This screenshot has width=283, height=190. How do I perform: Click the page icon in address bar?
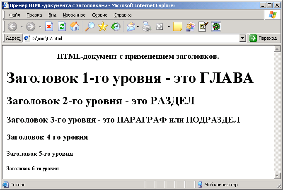click(27, 38)
